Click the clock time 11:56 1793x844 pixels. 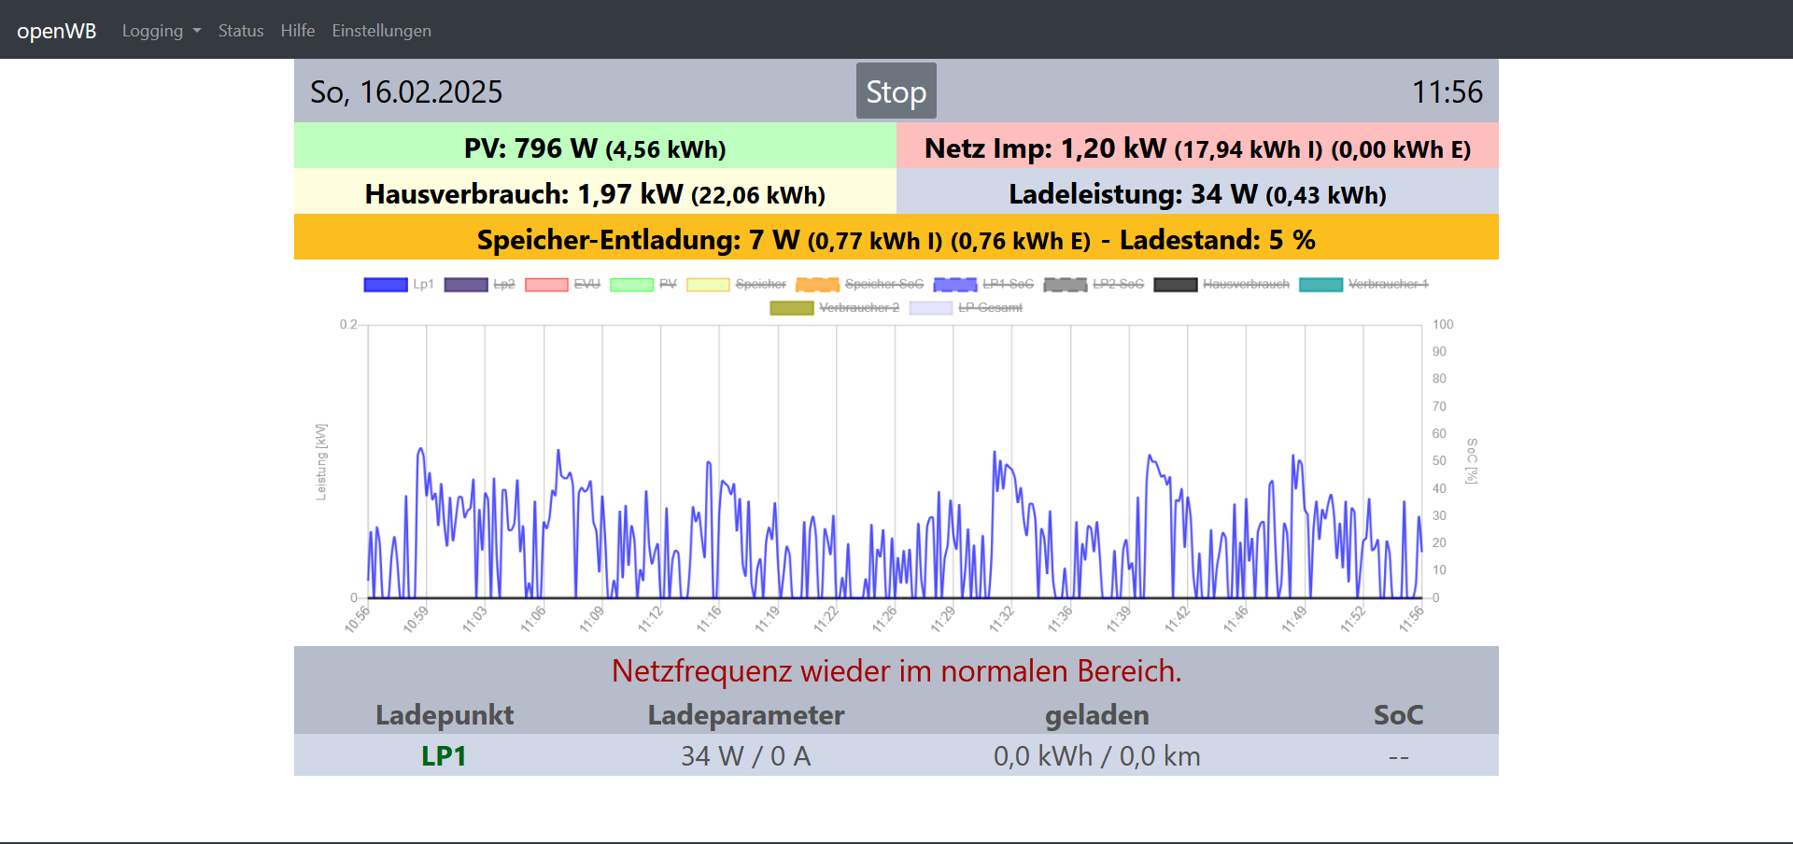pos(1447,91)
